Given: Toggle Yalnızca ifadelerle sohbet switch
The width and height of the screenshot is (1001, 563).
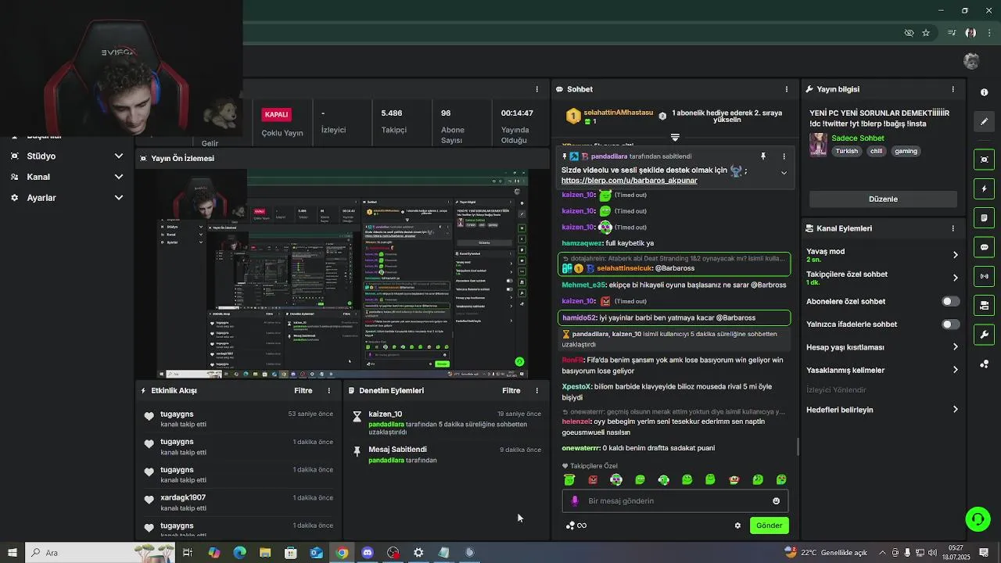Looking at the screenshot, I should [x=950, y=324].
